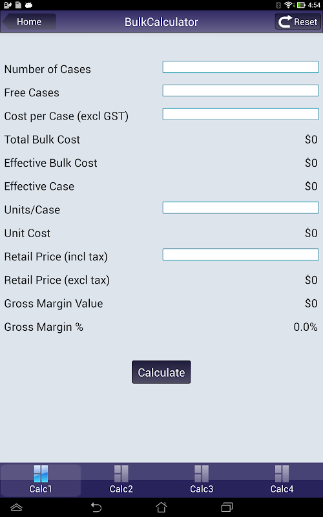Image resolution: width=323 pixels, height=517 pixels.
Task: Select the Calc4 tab icon
Action: point(282,474)
